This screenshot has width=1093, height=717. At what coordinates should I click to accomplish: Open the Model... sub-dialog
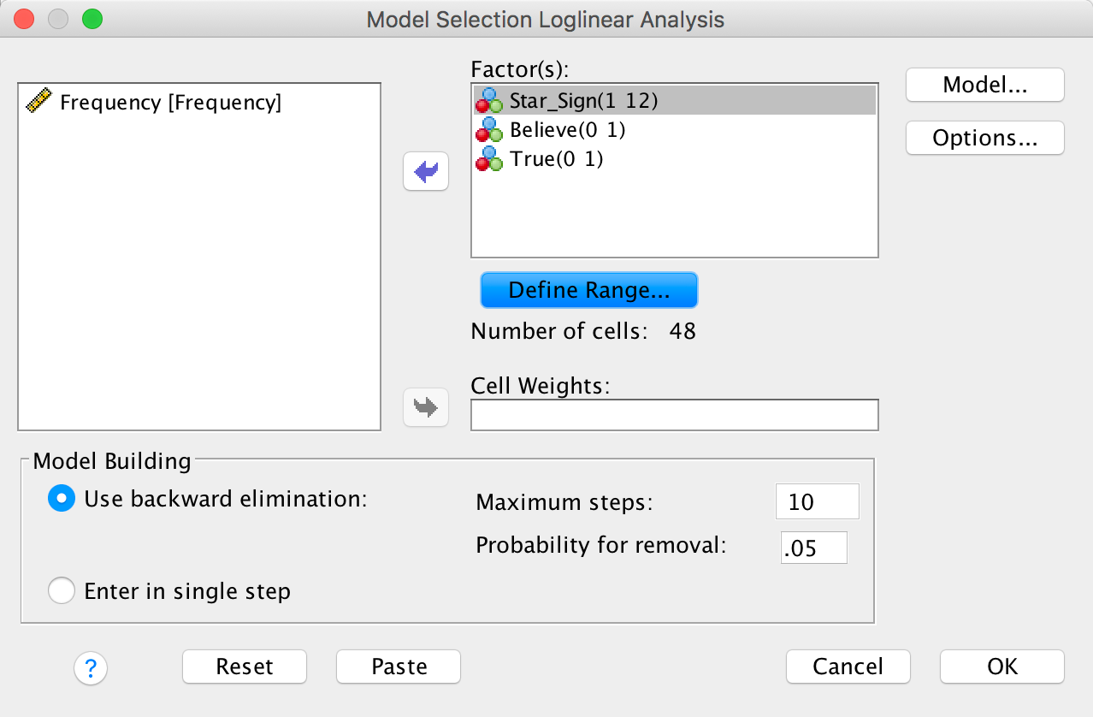984,85
